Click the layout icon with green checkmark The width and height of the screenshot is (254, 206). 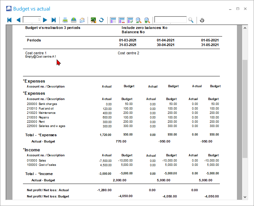click(130, 20)
